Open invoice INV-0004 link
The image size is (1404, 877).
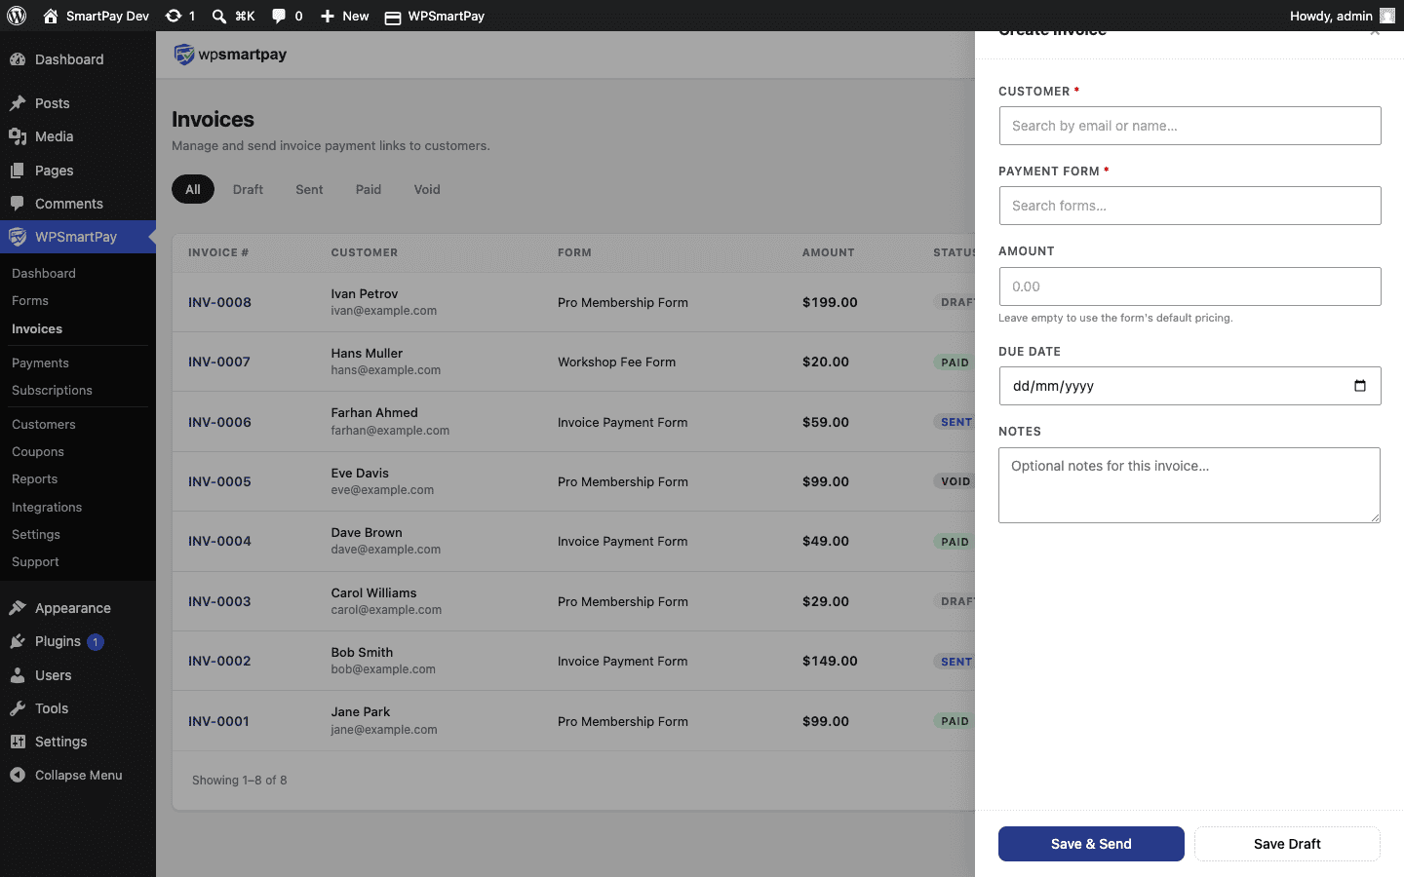click(219, 541)
